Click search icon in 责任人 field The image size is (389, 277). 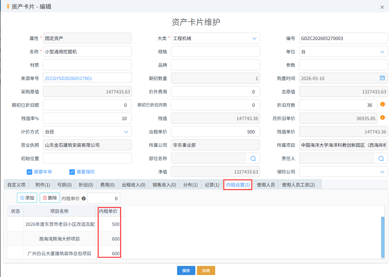coord(381,159)
